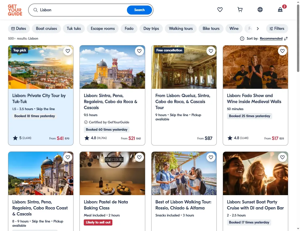The height and width of the screenshot is (231, 300).
Task: Open the wishlist heart icon in header
Action: click(220, 10)
